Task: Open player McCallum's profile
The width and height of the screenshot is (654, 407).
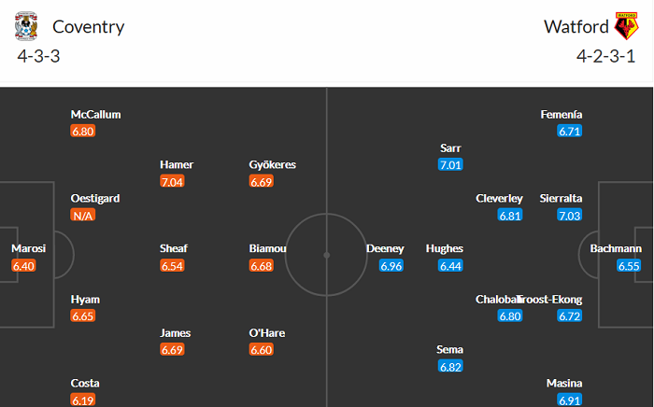Action: coord(95,115)
